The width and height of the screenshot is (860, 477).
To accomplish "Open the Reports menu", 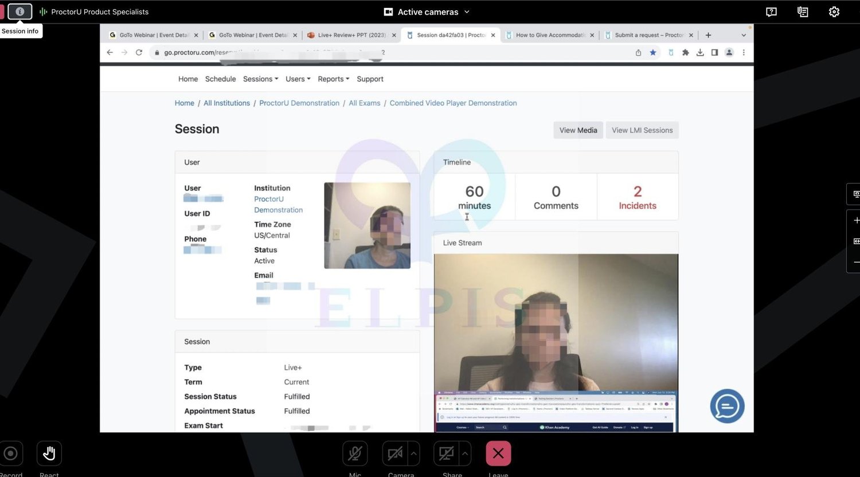I will pyautogui.click(x=333, y=79).
